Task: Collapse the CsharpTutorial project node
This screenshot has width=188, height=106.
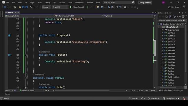Action: click(160, 27)
